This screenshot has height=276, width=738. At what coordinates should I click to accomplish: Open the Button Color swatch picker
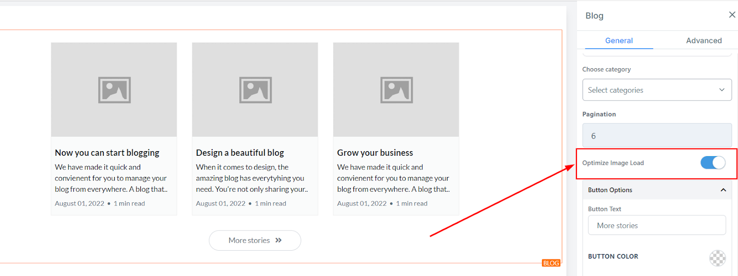pyautogui.click(x=717, y=258)
